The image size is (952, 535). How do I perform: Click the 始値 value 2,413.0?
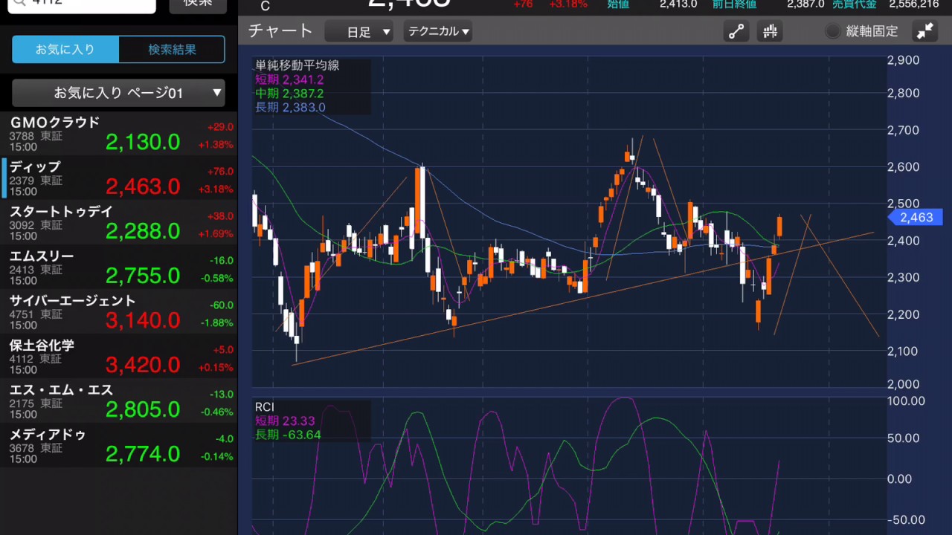tap(678, 4)
